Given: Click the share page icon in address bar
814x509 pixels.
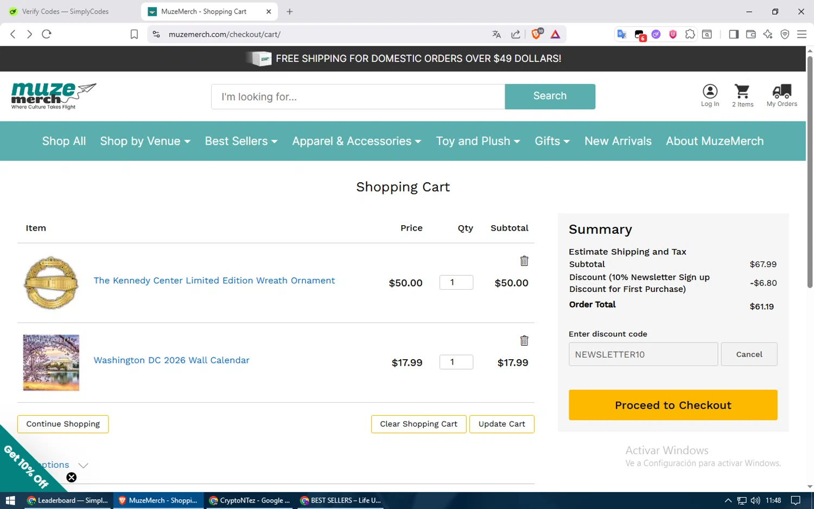Looking at the screenshot, I should pos(516,34).
